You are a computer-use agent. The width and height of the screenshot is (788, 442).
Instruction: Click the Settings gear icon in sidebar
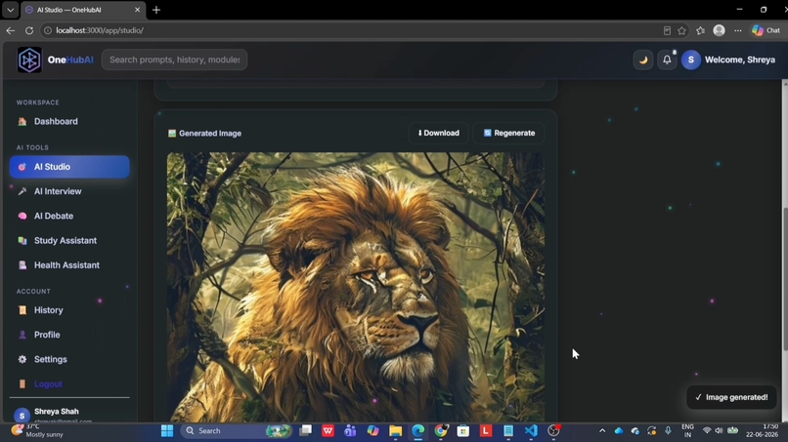coord(22,359)
